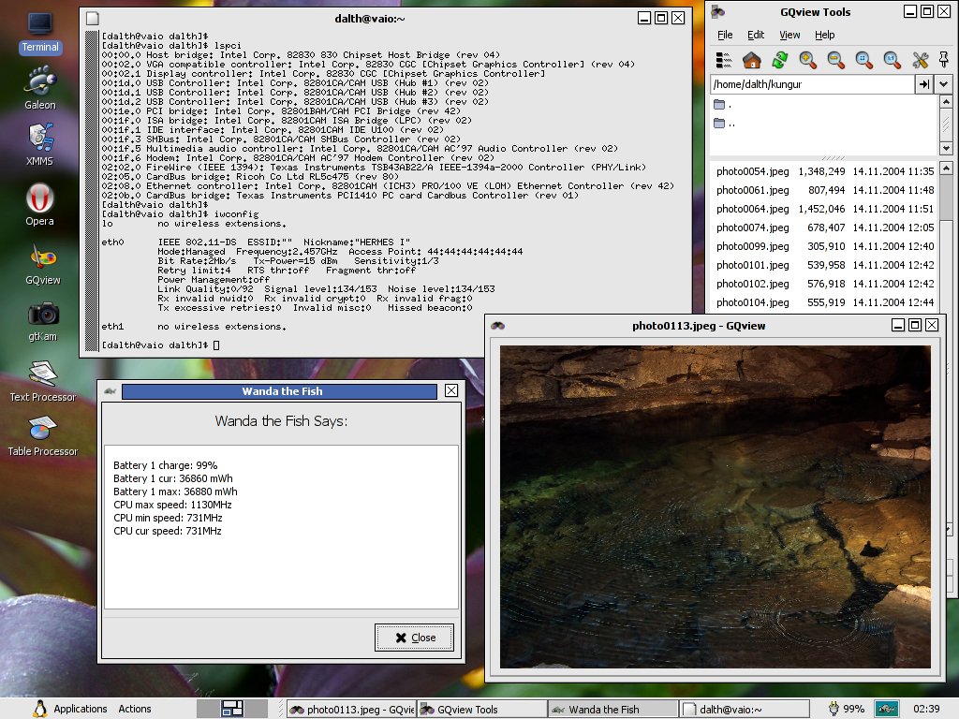Click the directory list scroll up arrow
Image resolution: width=959 pixels, height=719 pixels.
coord(946,101)
